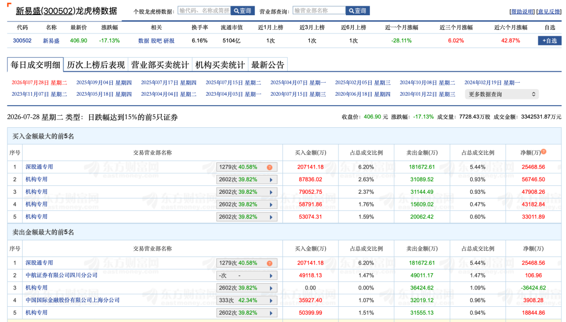Click the orange question icon in first 深股通专用 buy row
The image size is (566, 322).
(x=269, y=168)
